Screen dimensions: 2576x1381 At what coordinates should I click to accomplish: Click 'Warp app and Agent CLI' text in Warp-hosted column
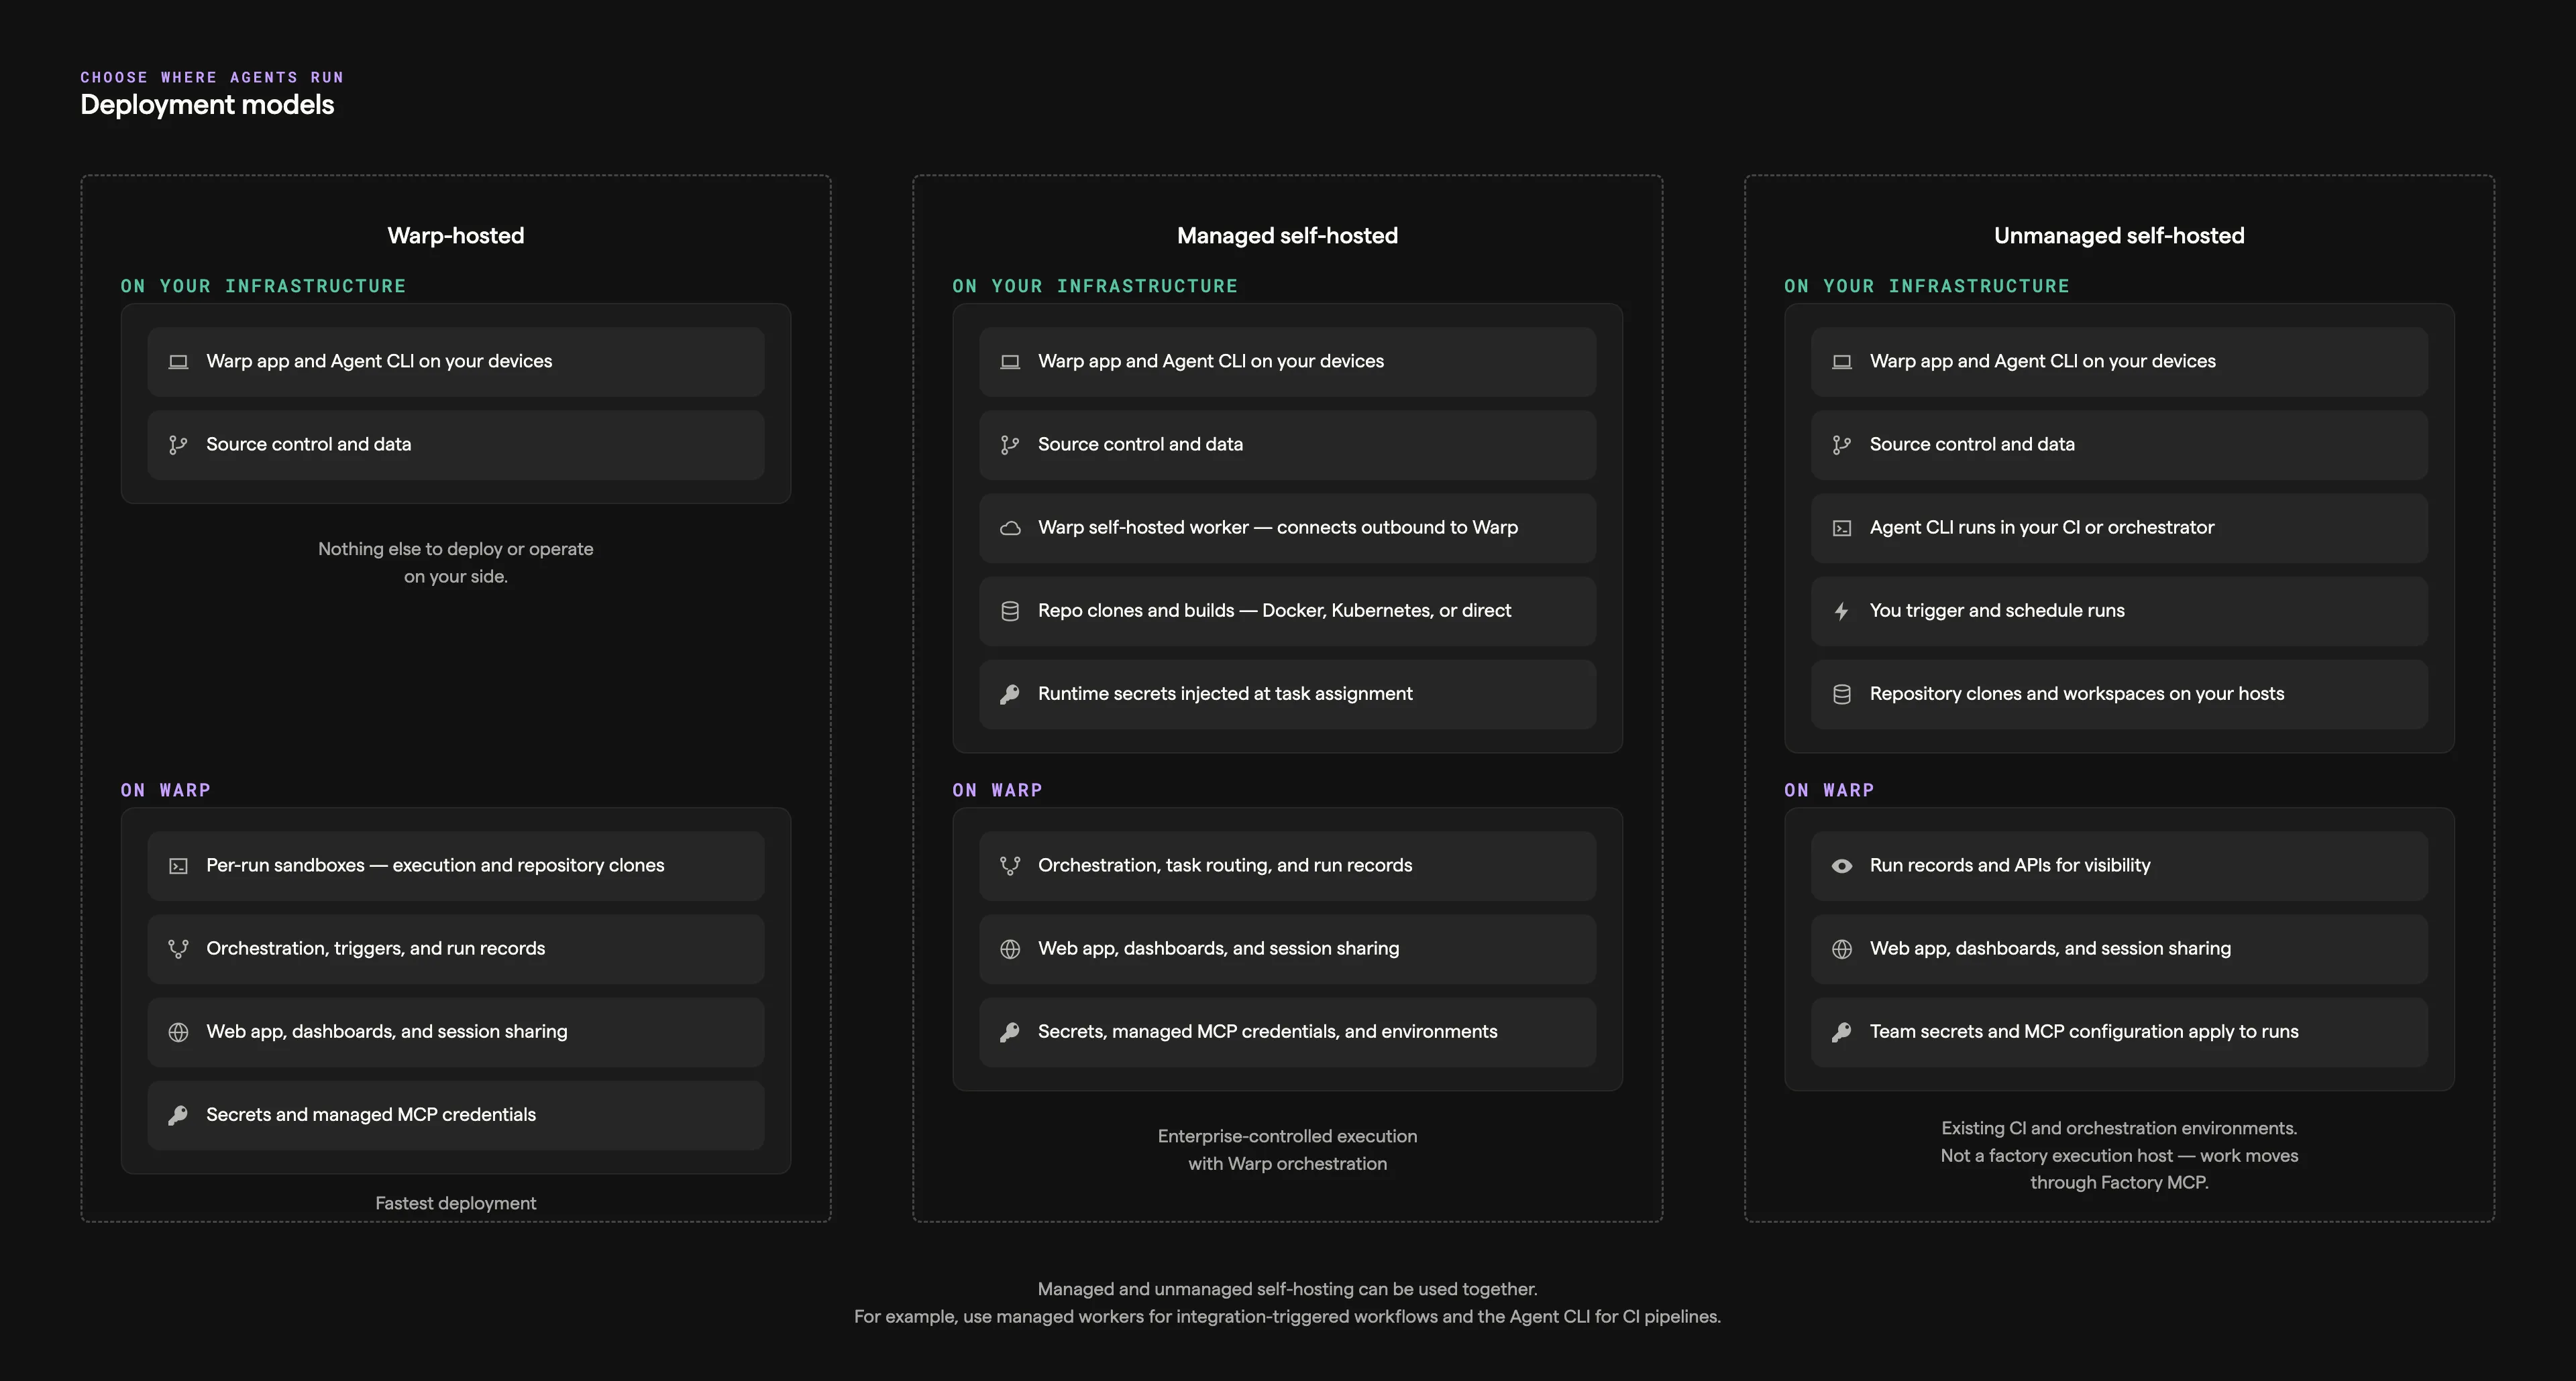point(379,361)
